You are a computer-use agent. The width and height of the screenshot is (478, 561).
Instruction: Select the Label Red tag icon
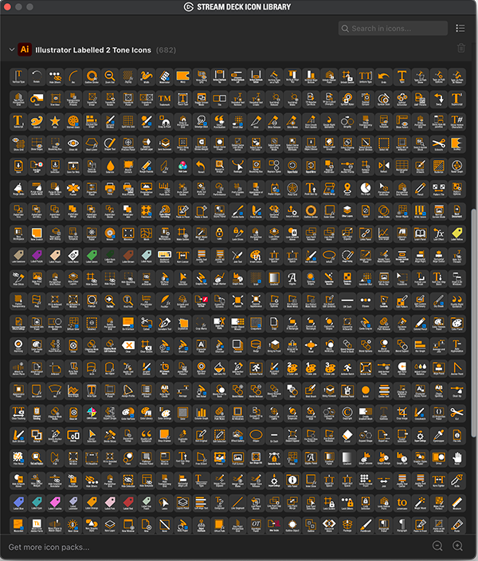point(127,503)
